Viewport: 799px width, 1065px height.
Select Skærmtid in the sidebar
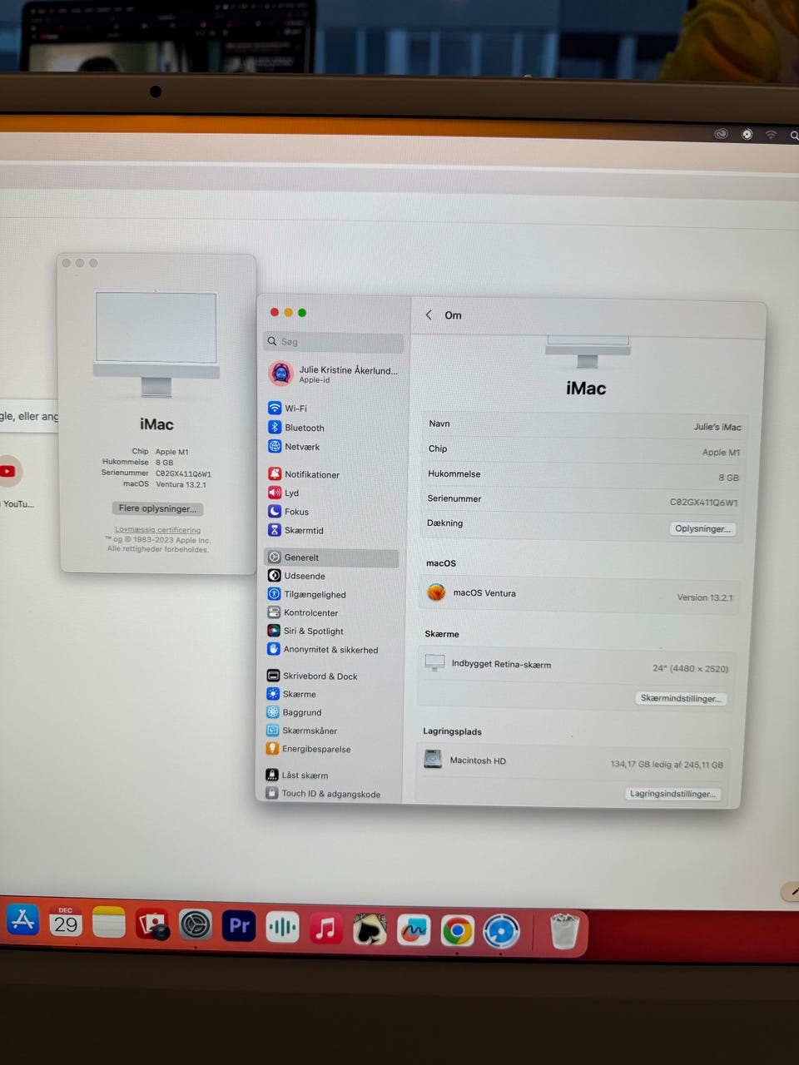pos(296,530)
